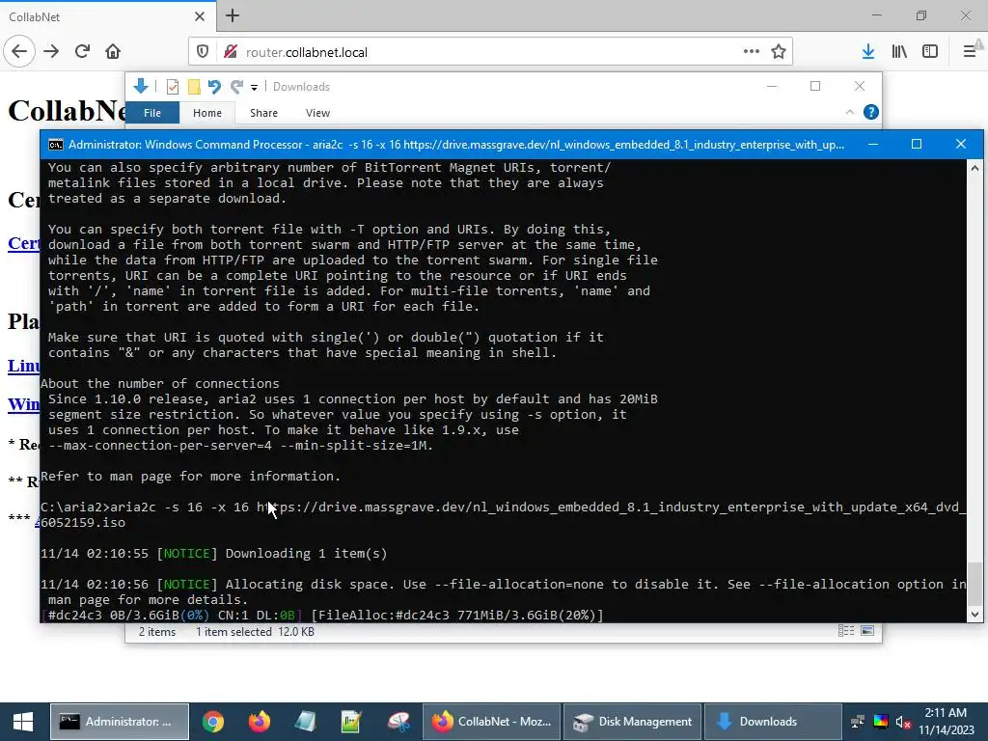Click Redo icon in Downloads toolbar

click(x=237, y=87)
